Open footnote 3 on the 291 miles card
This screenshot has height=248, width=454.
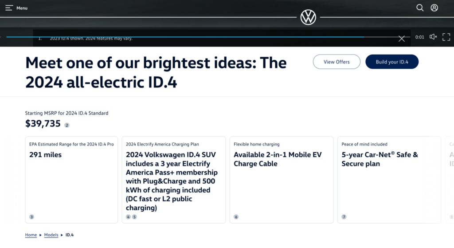click(31, 217)
